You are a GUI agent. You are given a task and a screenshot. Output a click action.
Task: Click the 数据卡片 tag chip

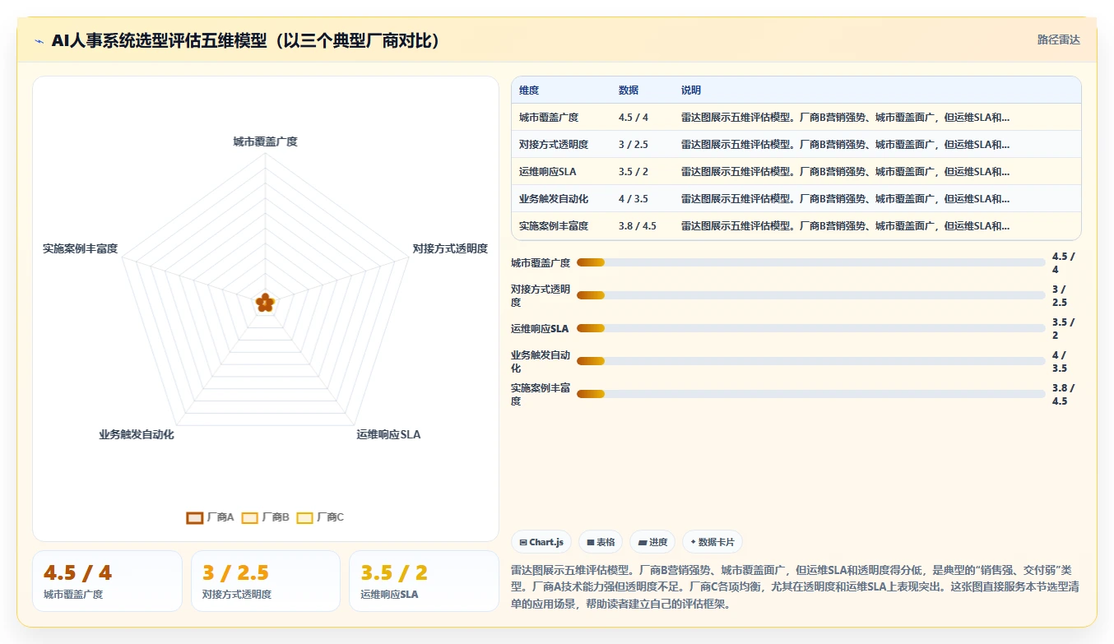pyautogui.click(x=712, y=542)
